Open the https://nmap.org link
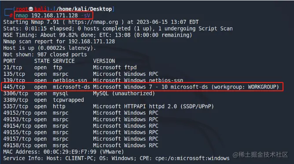This screenshot has width=294, height=164. [x=93, y=22]
